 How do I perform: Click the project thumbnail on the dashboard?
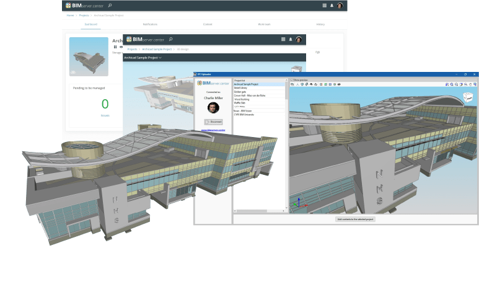pyautogui.click(x=89, y=56)
